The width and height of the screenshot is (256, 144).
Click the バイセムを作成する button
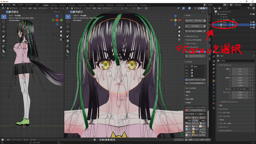click(196, 83)
